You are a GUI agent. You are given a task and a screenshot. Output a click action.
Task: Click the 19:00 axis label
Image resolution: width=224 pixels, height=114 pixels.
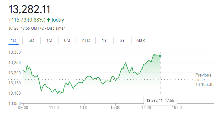(x=177, y=108)
